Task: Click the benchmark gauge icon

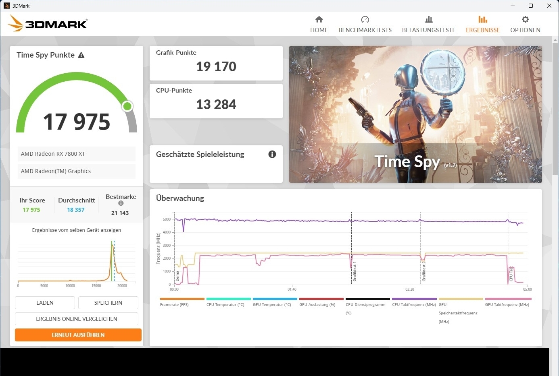Action: (365, 19)
